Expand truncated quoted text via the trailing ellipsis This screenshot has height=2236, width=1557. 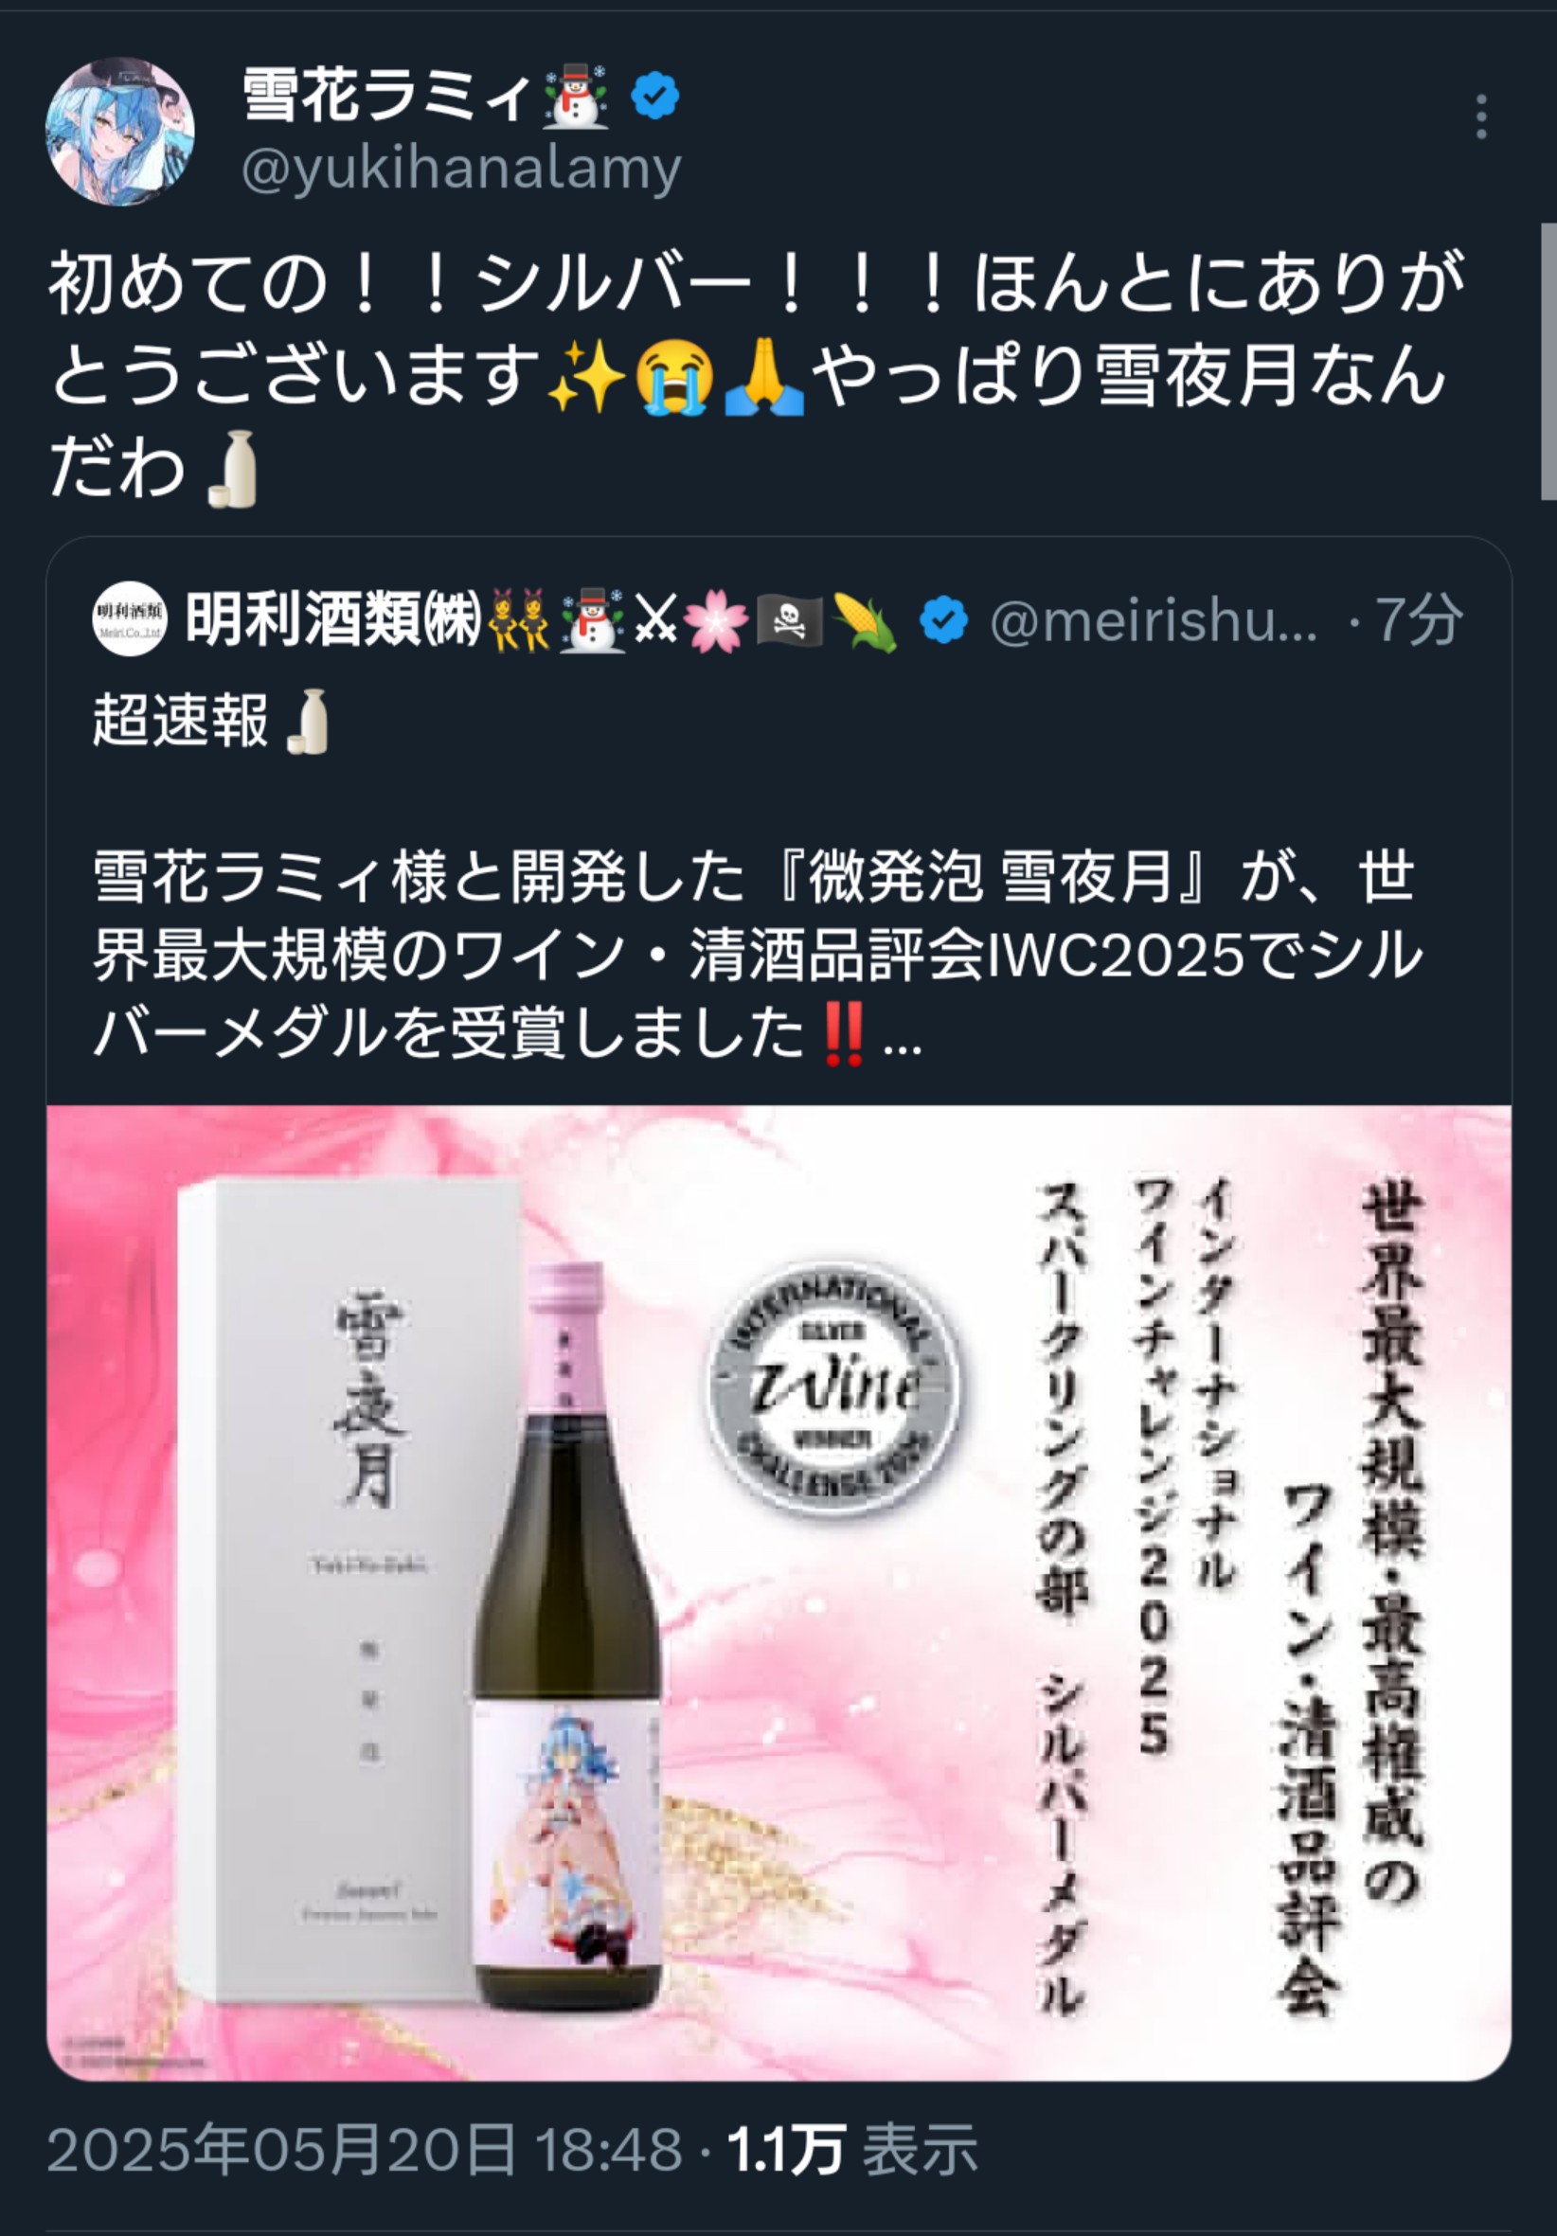[x=902, y=1038]
